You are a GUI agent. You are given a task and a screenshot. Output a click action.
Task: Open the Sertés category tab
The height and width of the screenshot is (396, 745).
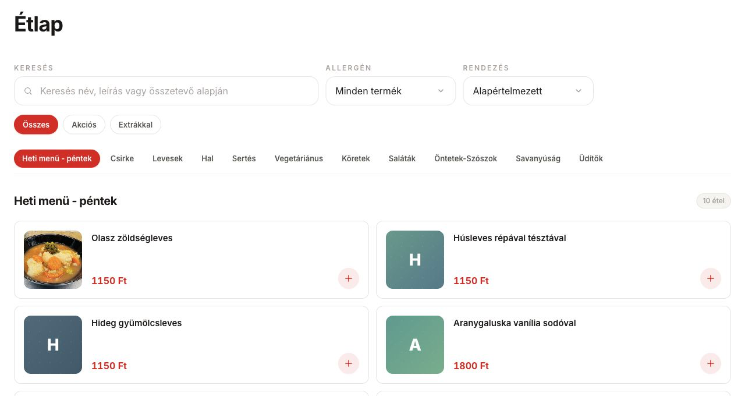[244, 158]
